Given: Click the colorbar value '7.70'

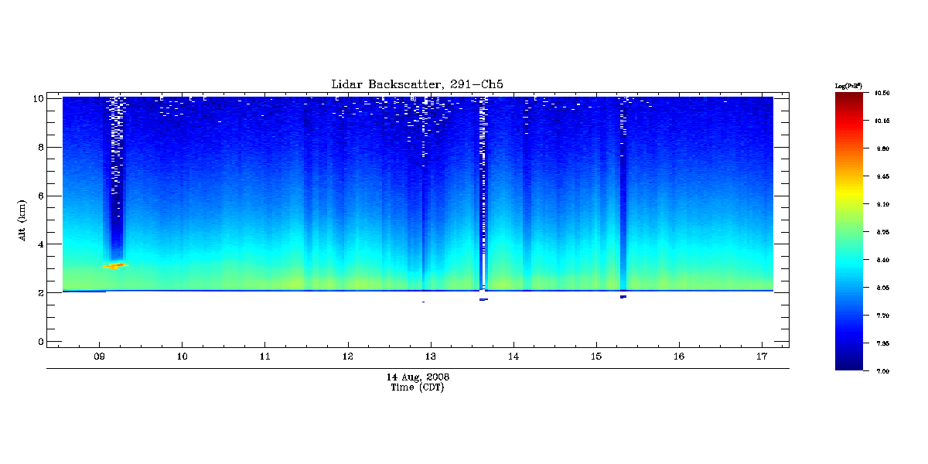Looking at the screenshot, I should [x=882, y=316].
